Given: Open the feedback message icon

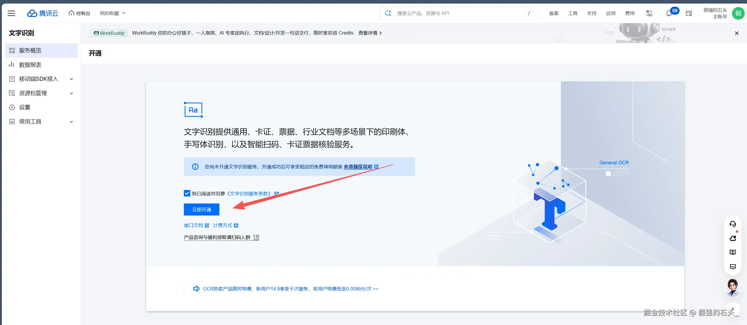Looking at the screenshot, I should pos(733,266).
